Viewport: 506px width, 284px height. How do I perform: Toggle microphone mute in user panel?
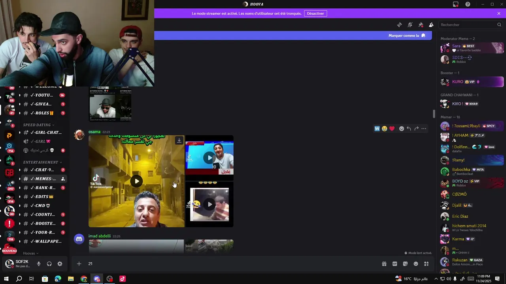pos(39,264)
